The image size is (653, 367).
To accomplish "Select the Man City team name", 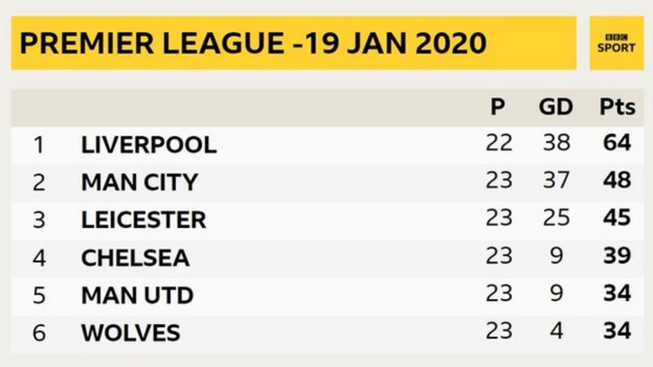I will click(x=140, y=182).
